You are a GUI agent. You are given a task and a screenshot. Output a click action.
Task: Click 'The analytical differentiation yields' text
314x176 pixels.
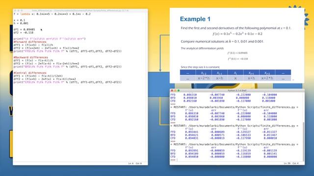pos(202,48)
